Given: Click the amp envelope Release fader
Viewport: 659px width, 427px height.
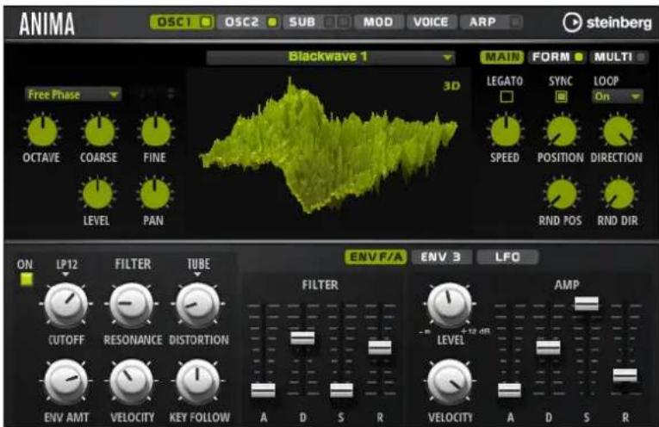Looking at the screenshot, I should point(625,375).
